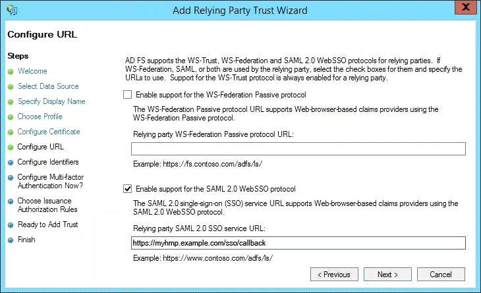
Task: Open the Specify Display Name step
Action: pos(51,101)
